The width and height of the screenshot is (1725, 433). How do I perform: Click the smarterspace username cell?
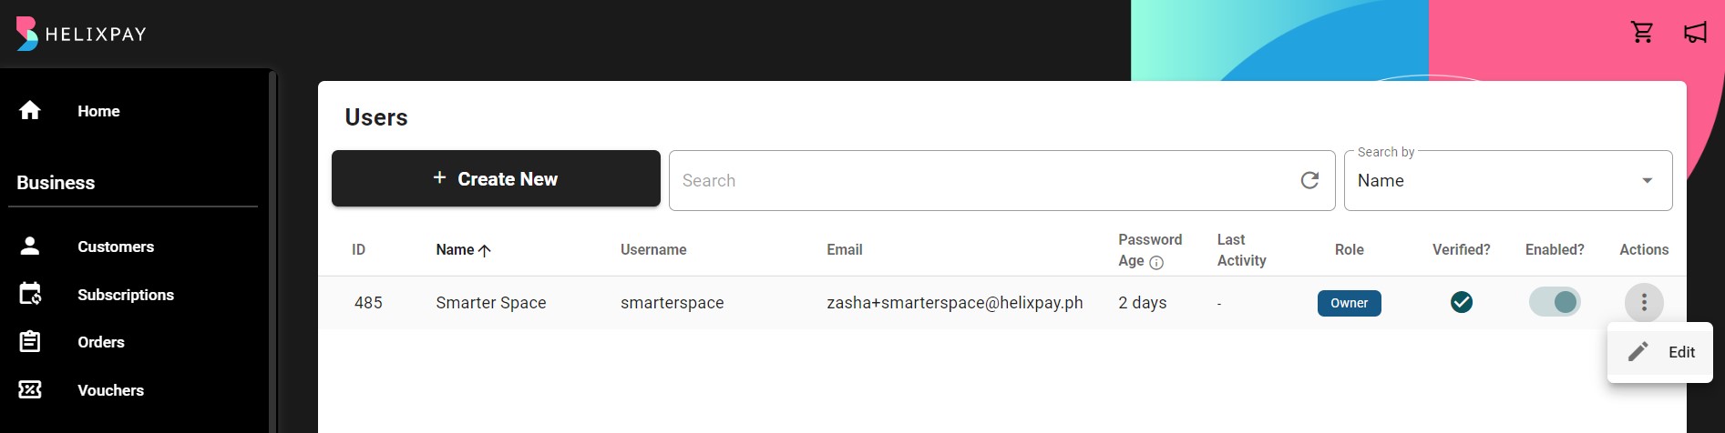pyautogui.click(x=673, y=303)
